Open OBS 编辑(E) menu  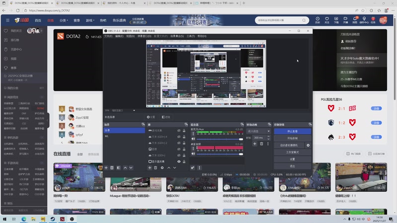[x=119, y=36]
